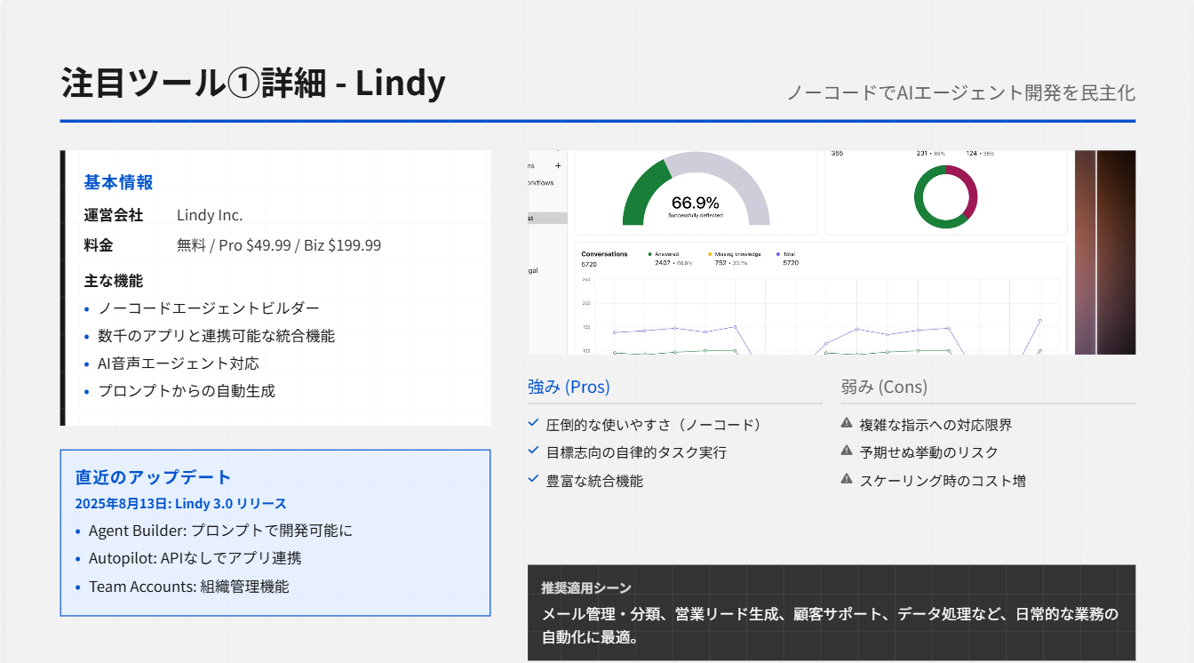
Task: Click the warning triangle beside 複雑な指示への対応限界
Action: point(847,424)
